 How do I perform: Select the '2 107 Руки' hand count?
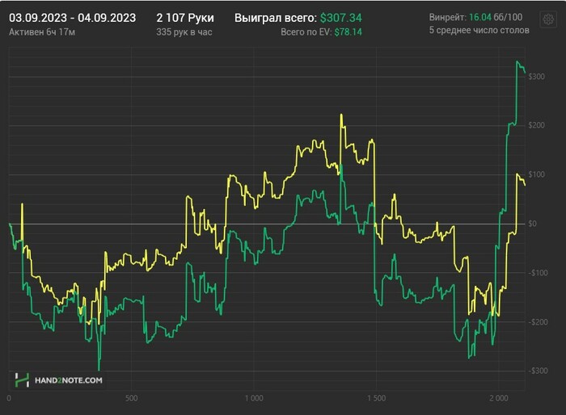pyautogui.click(x=185, y=18)
